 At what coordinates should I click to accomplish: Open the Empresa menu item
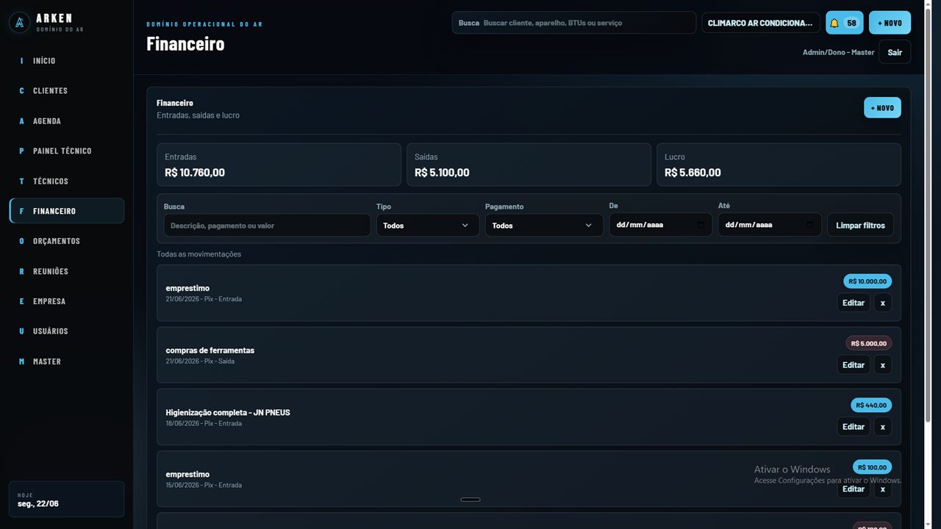click(66, 301)
